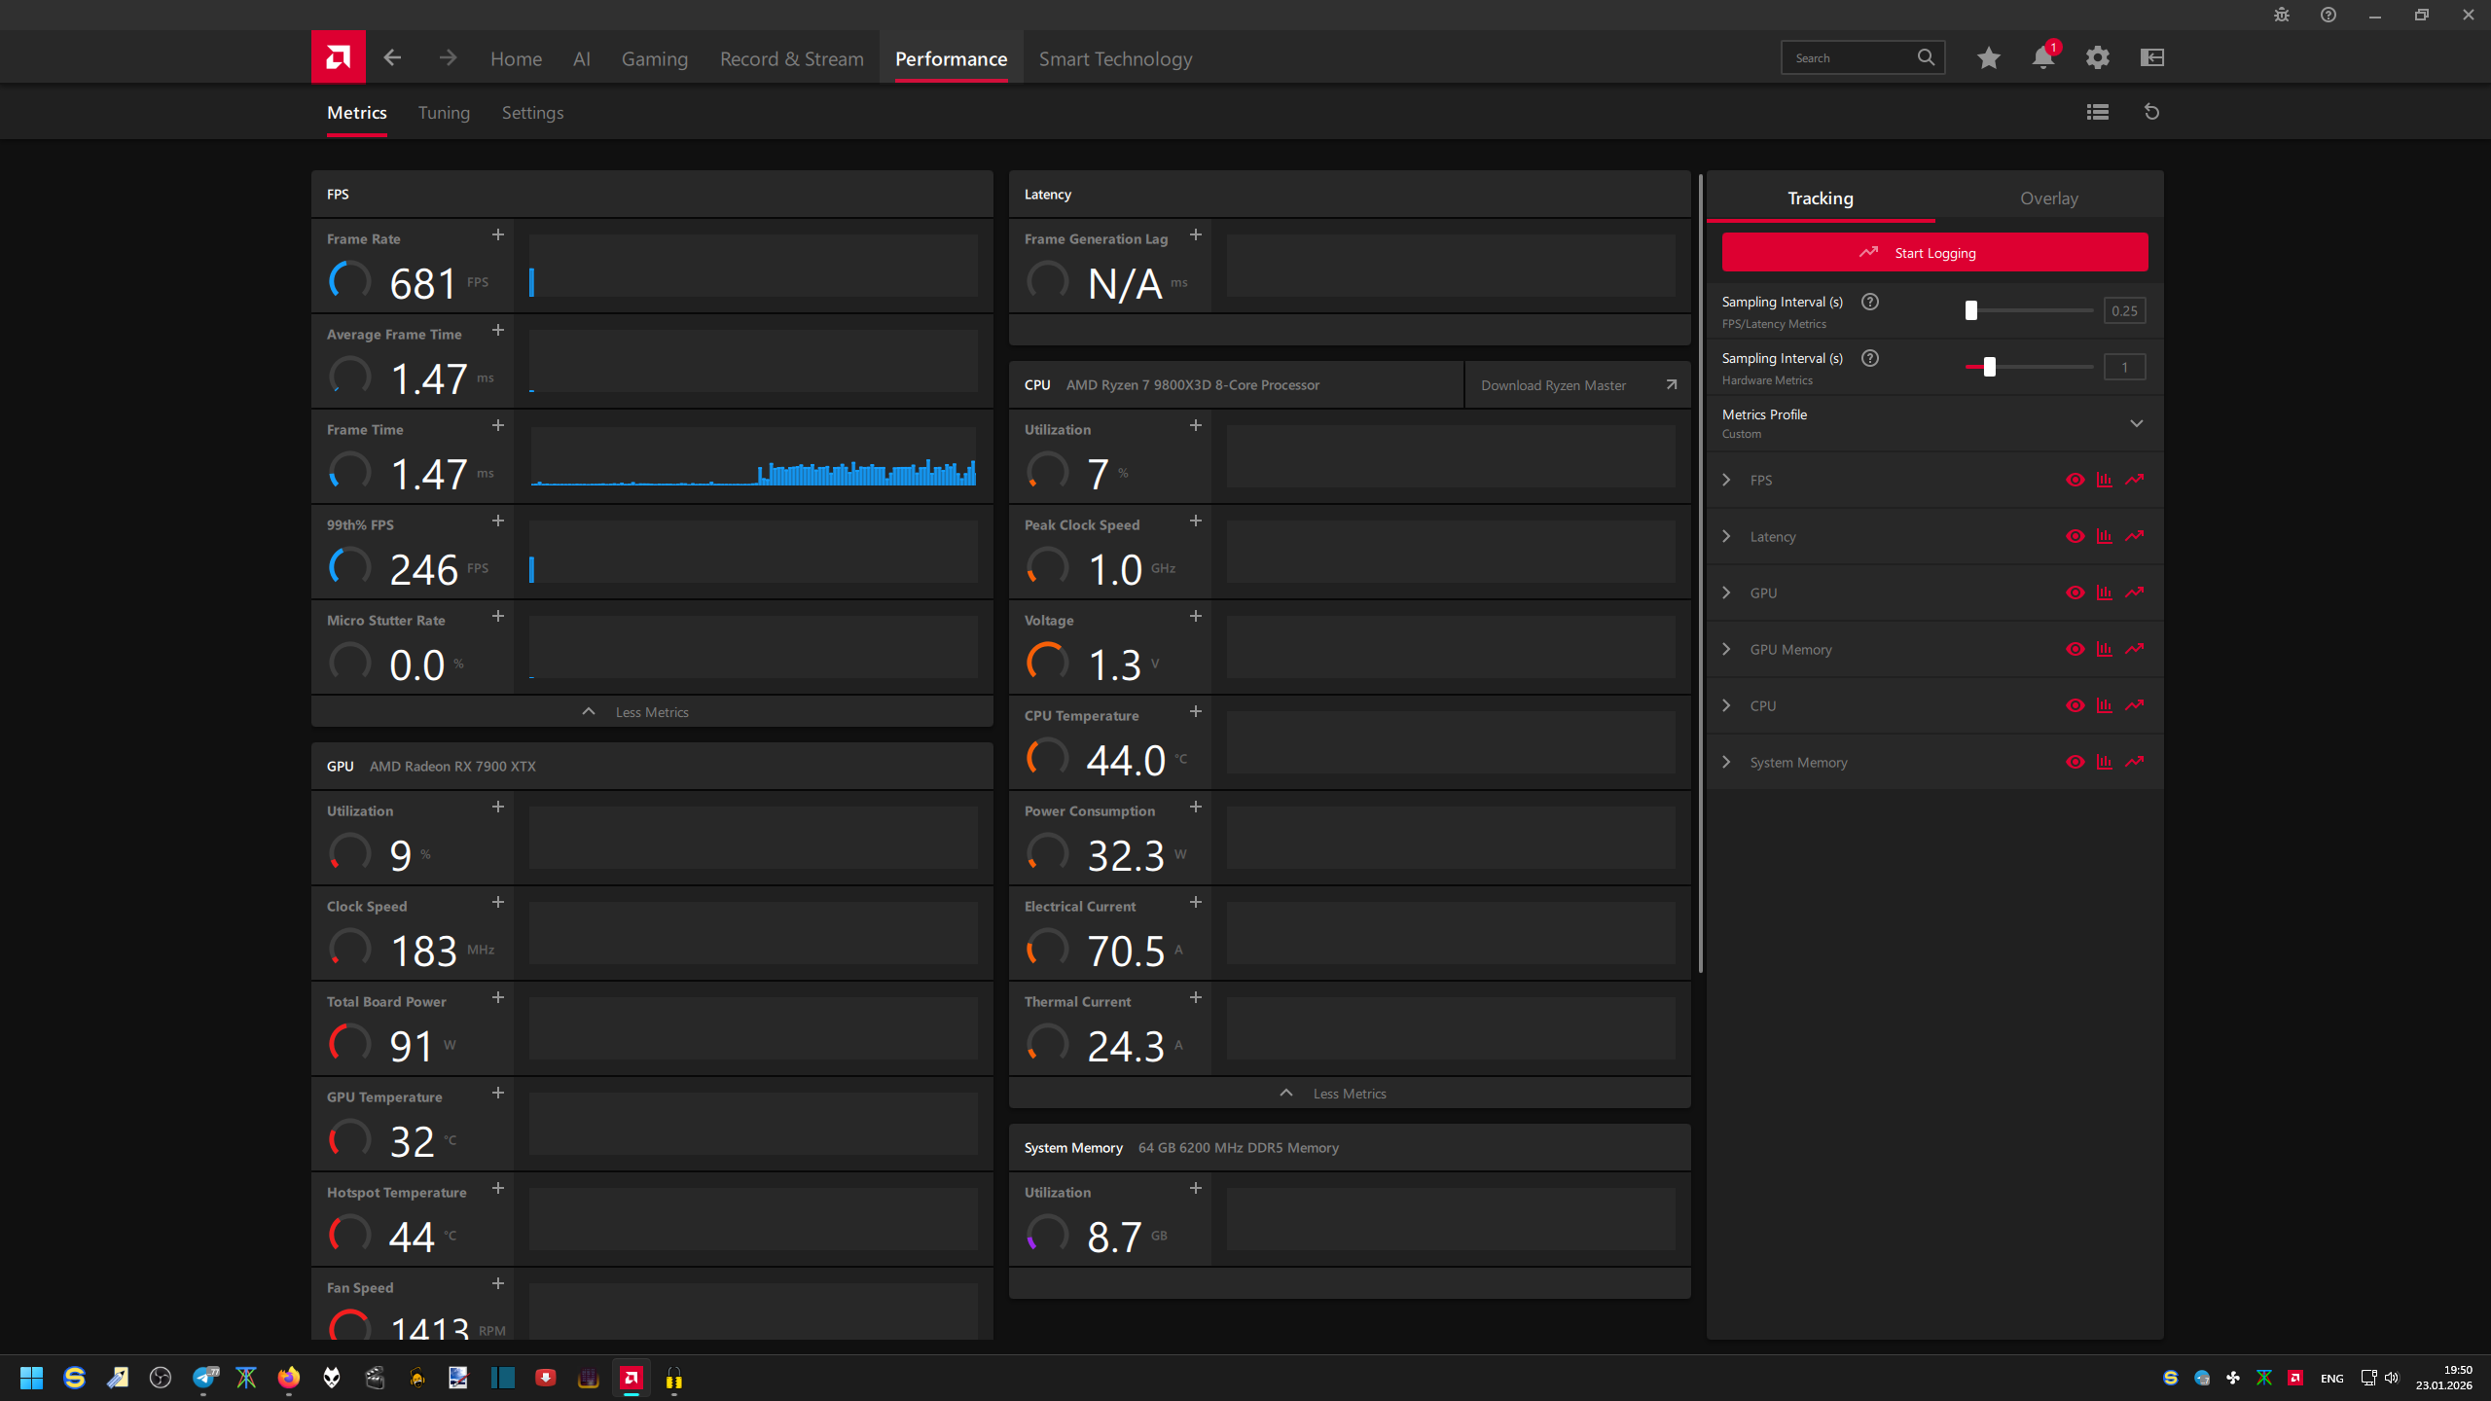The width and height of the screenshot is (2491, 1401).
Task: Switch to the Tuning tab
Action: [x=444, y=113]
